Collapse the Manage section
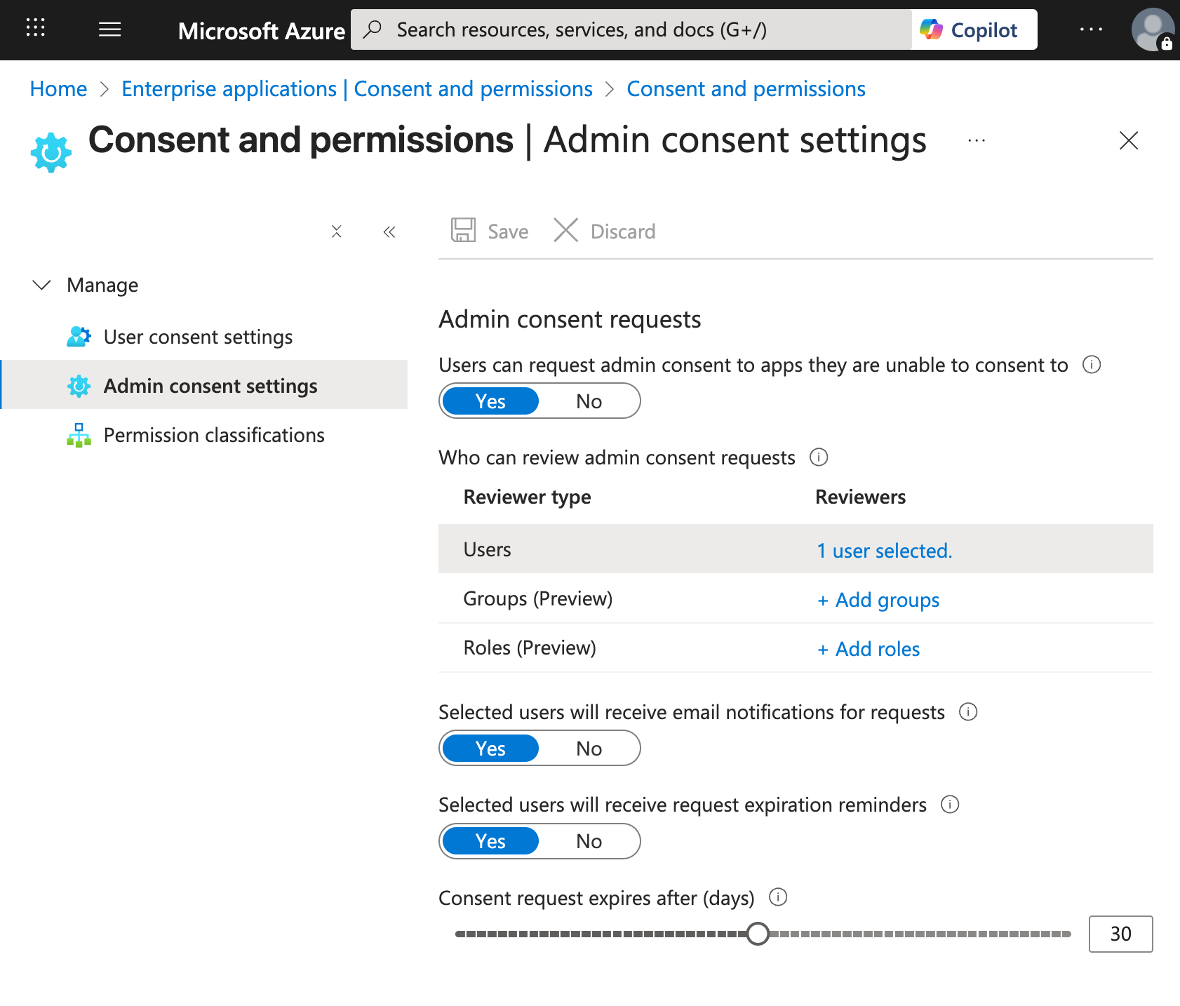Screen dimensions: 1180x1006 41,285
